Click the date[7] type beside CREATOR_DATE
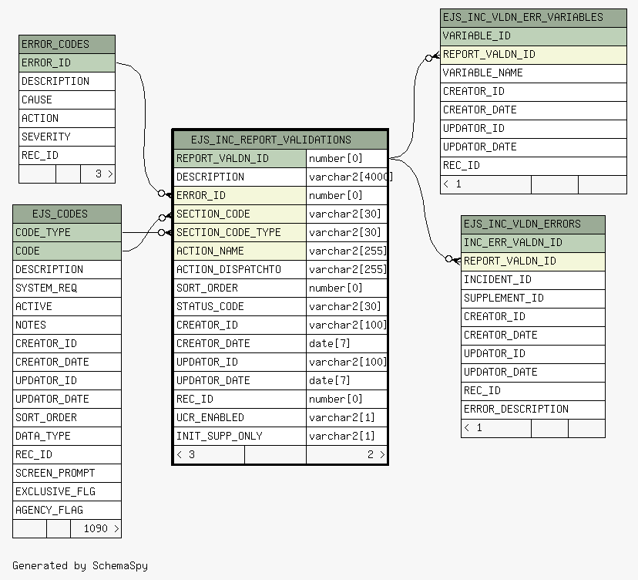The height and width of the screenshot is (580, 638). (347, 343)
